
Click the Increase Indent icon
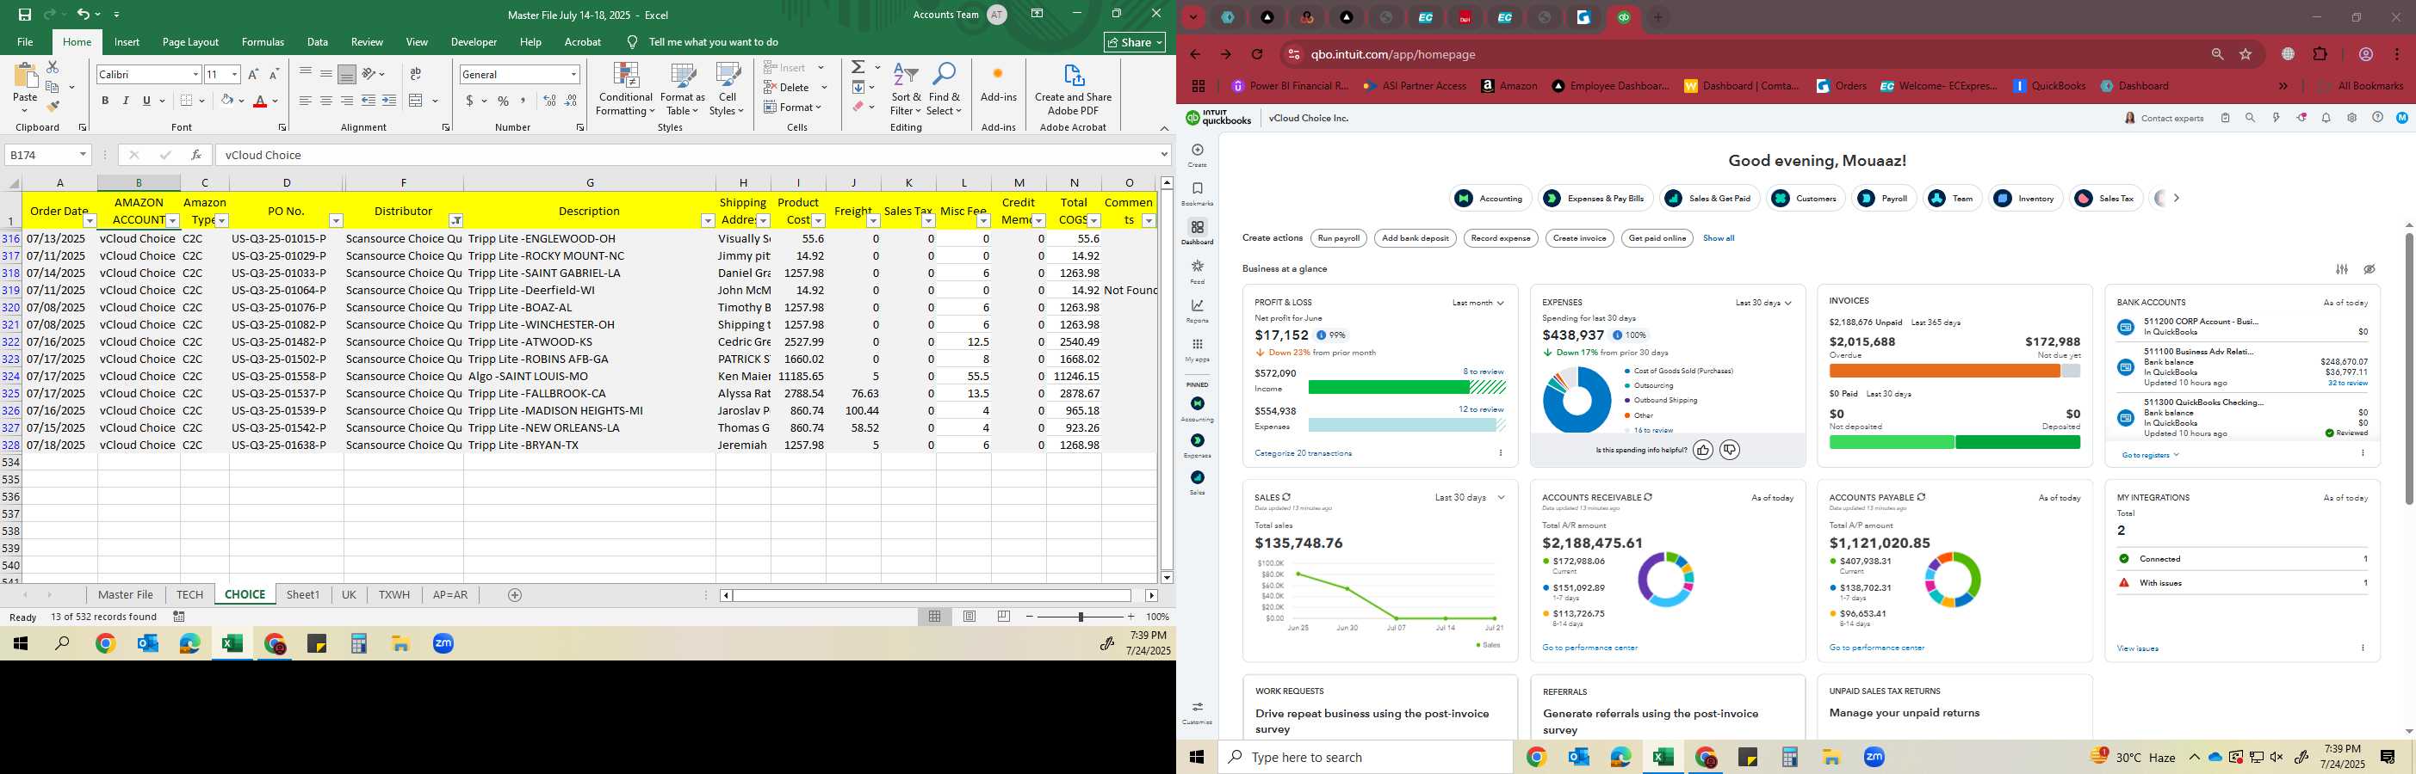(x=389, y=101)
